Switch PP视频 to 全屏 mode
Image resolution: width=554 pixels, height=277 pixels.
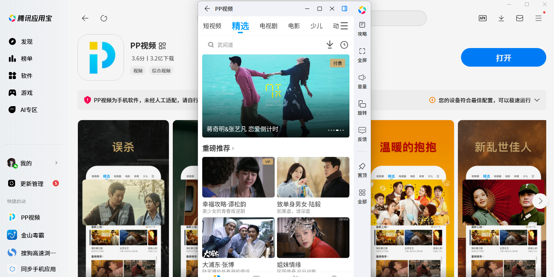(362, 55)
